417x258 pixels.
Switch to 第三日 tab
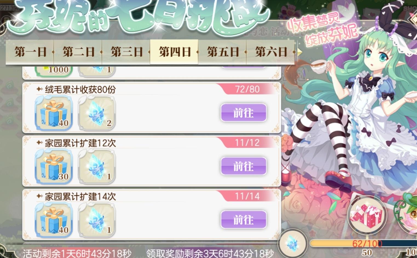point(126,52)
